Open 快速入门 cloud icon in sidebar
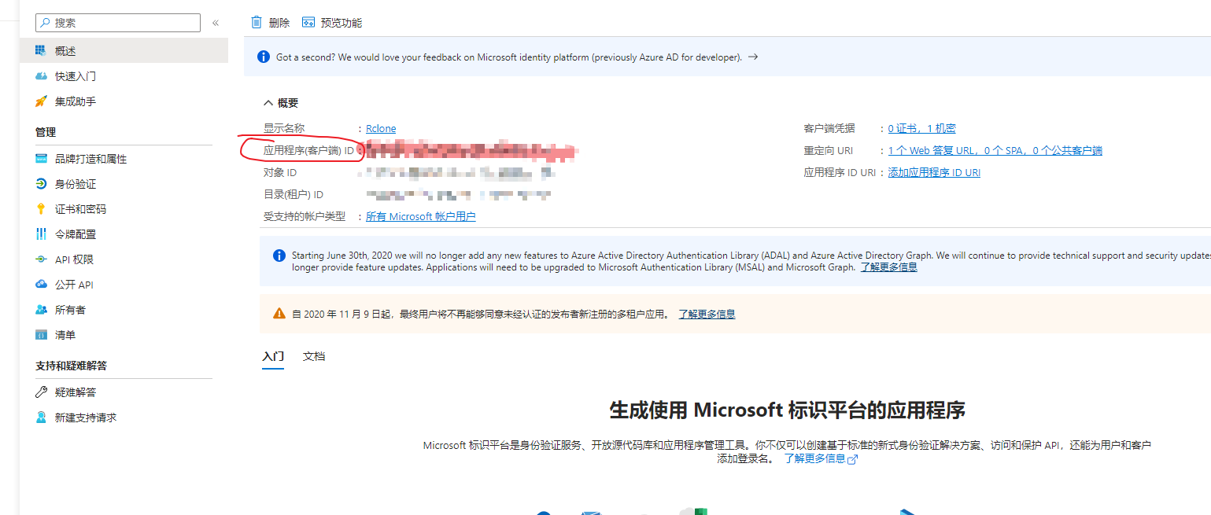This screenshot has height=515, width=1211. pos(41,76)
